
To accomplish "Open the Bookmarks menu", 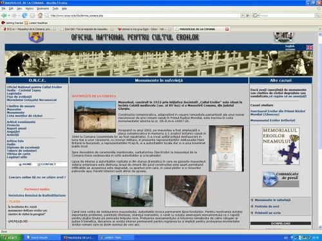I will [43, 8].
